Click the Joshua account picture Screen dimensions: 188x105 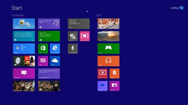(182, 8)
